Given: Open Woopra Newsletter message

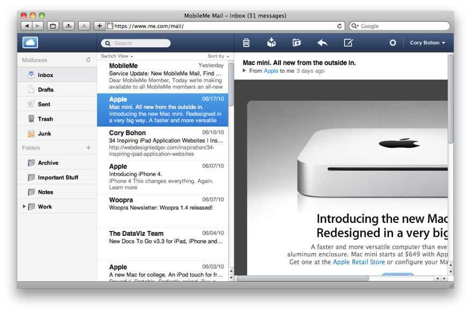Looking at the screenshot, I should [x=163, y=210].
